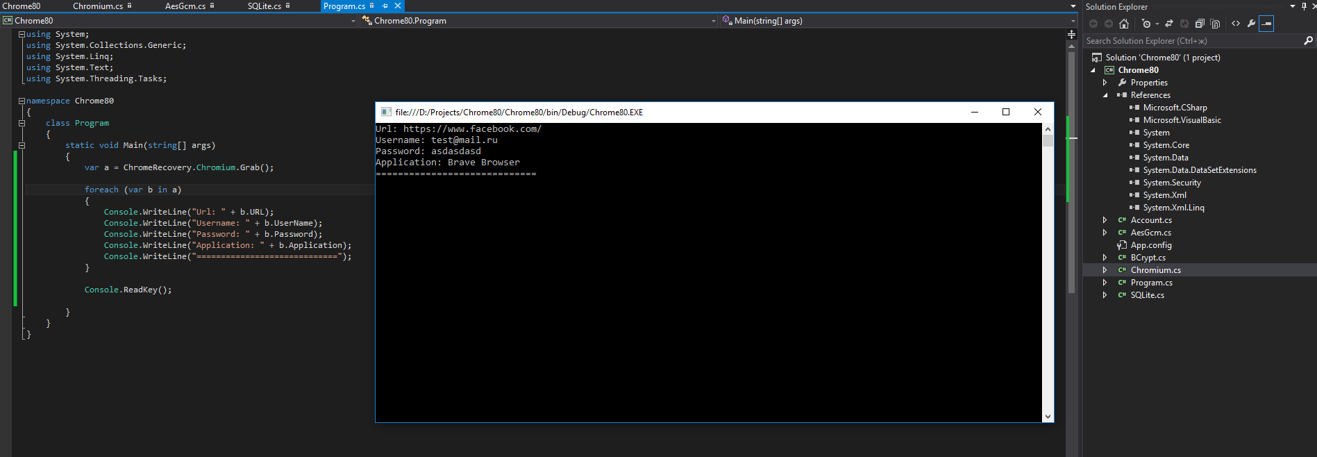Switch to the Chrome80 tab
This screenshot has height=457, width=1317.
pos(22,6)
